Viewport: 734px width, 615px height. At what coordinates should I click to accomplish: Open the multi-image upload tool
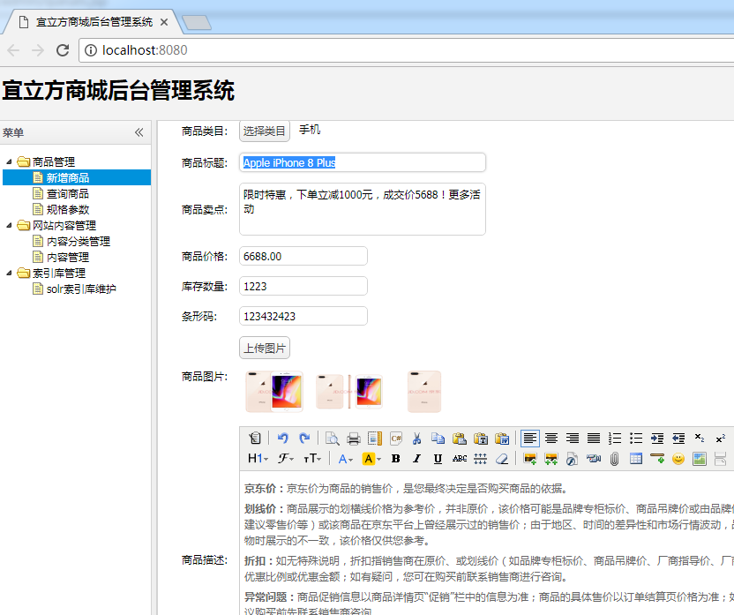pos(551,459)
